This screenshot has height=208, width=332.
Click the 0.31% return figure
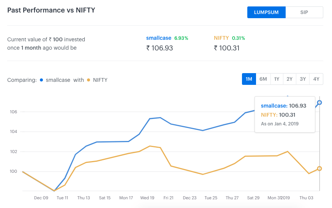coord(239,38)
